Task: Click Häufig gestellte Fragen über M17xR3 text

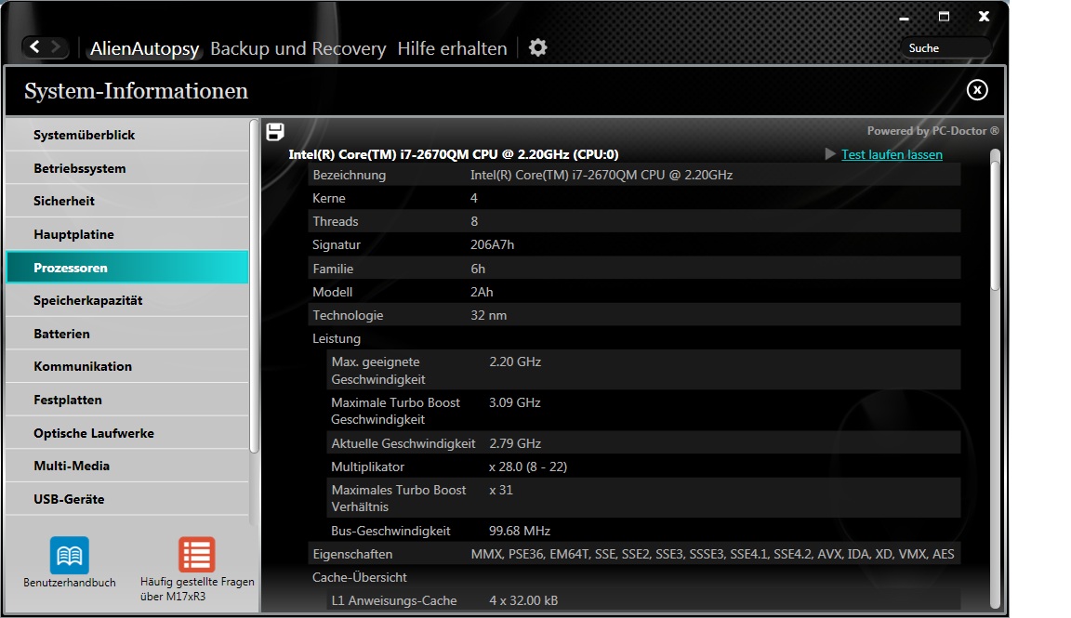Action: [x=197, y=588]
